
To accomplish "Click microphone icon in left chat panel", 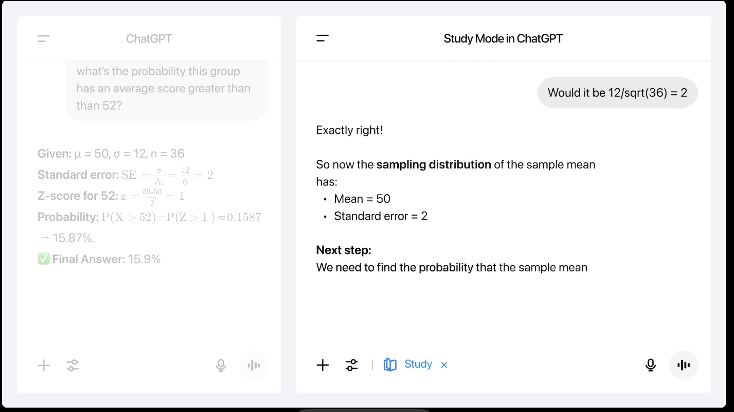I will (221, 365).
